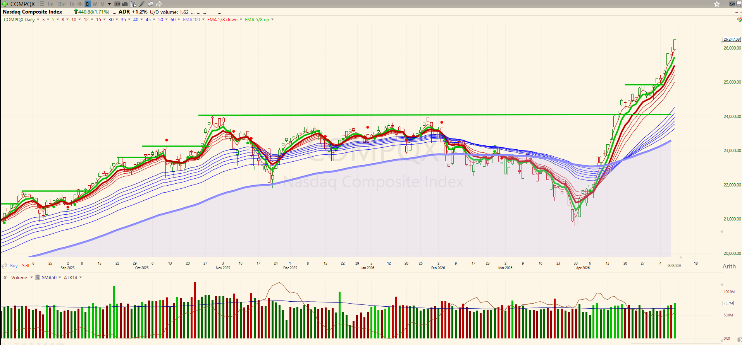Switch to Weekly (W) timeframe
The height and width of the screenshot is (345, 742).
[95, 4]
